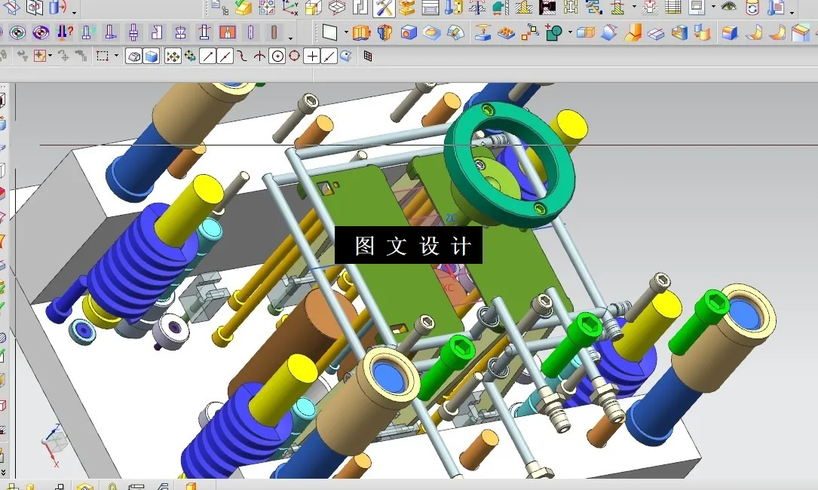This screenshot has height=490, width=818.
Task: Click the Point Constructor icon
Action: [311, 56]
